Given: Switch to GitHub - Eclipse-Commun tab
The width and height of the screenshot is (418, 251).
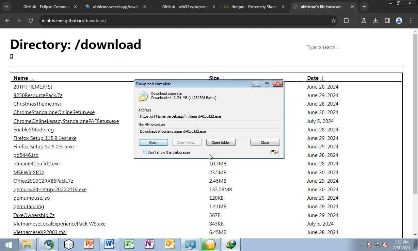Looking at the screenshot, I should tap(46, 7).
